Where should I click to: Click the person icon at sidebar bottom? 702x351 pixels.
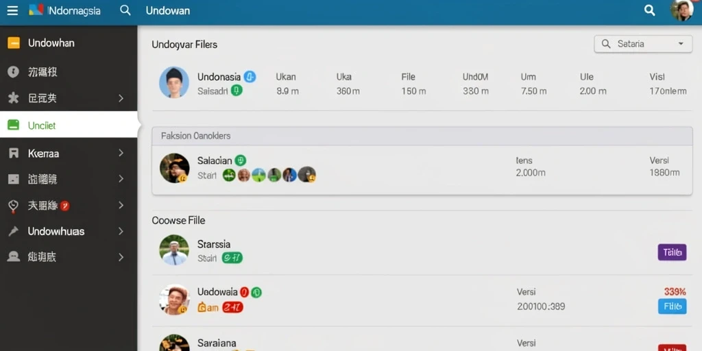click(x=14, y=256)
